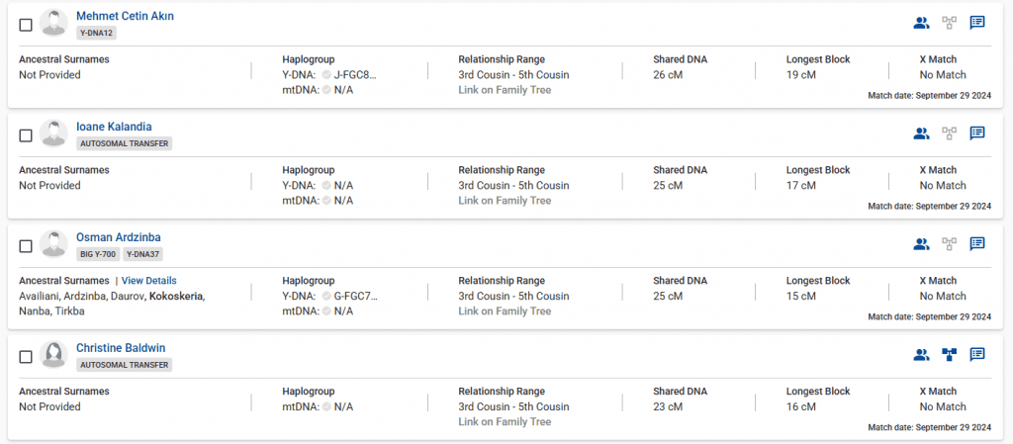Open the note icon for Ioane Kalandia
This screenshot has height=444, width=1013.
pos(976,133)
